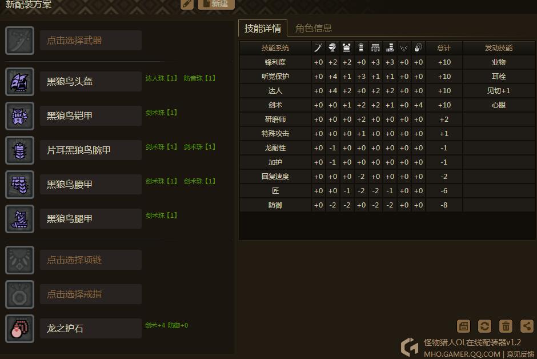This screenshot has height=359, width=537.
Task: Click the 发动技能 column header
Action: 499,47
